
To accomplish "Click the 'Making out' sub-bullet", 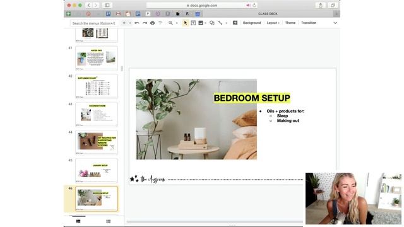I will 288,120.
